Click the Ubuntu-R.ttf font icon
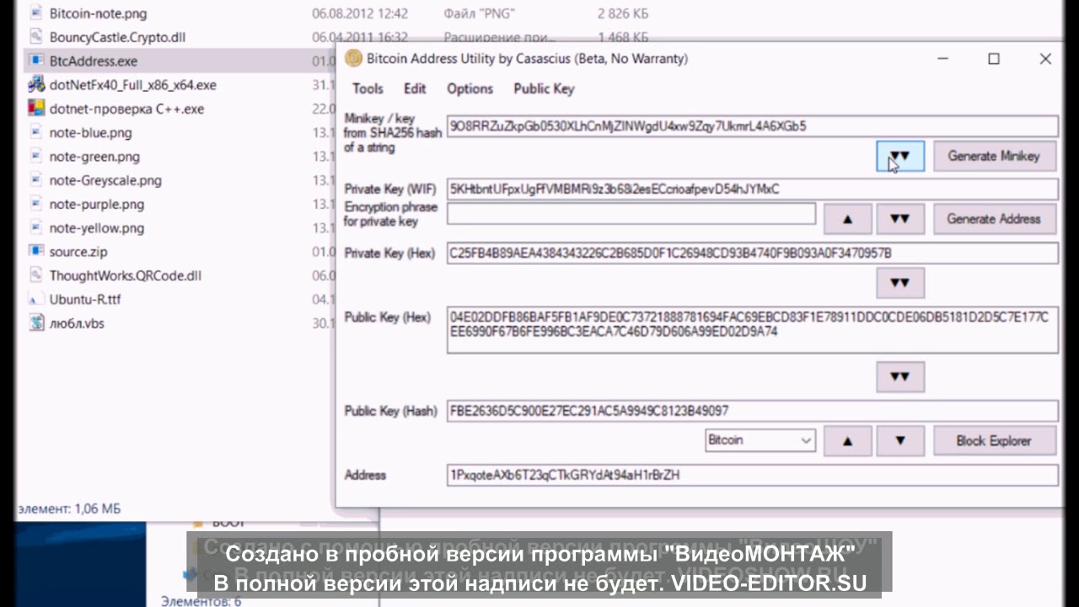This screenshot has height=607, width=1079. (36, 299)
